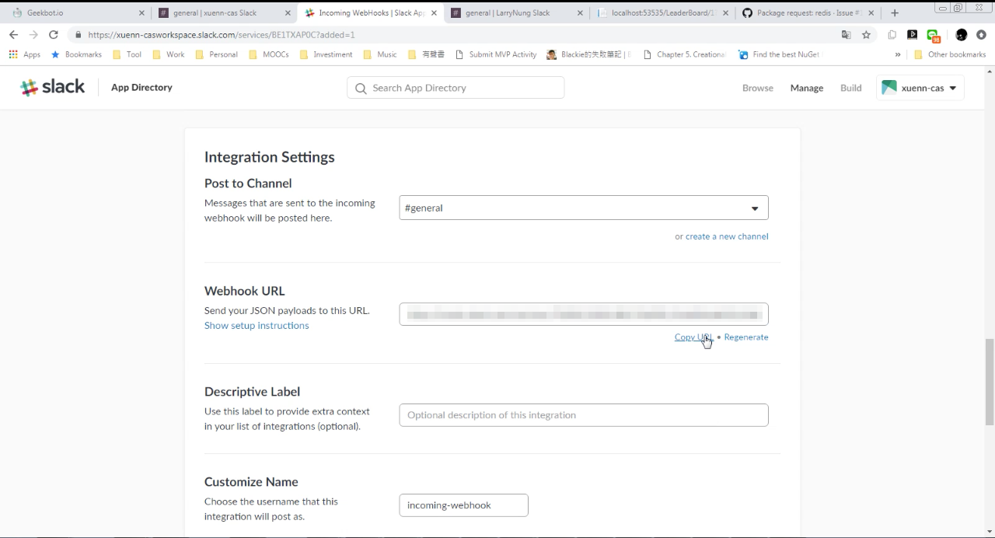Click the page vertical scrollbar thumb

click(990, 382)
